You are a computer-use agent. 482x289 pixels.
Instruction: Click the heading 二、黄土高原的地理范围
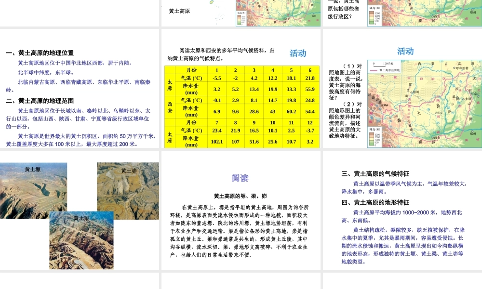(40, 101)
